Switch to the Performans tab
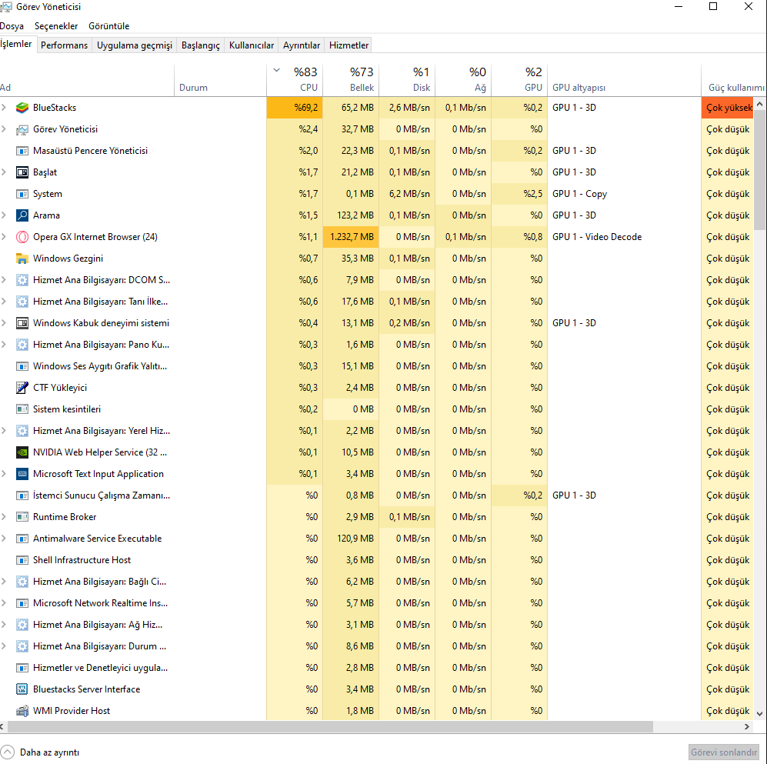This screenshot has width=767, height=764. tap(64, 45)
